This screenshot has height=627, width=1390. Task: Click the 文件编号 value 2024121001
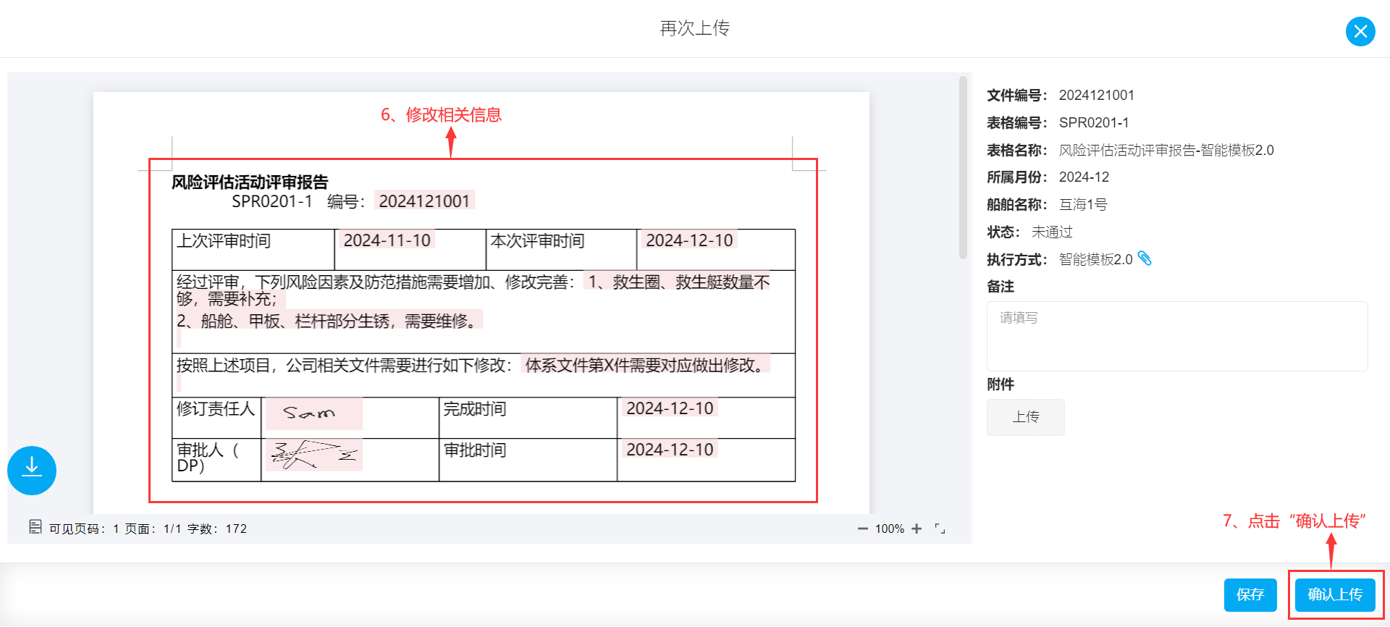1097,95
